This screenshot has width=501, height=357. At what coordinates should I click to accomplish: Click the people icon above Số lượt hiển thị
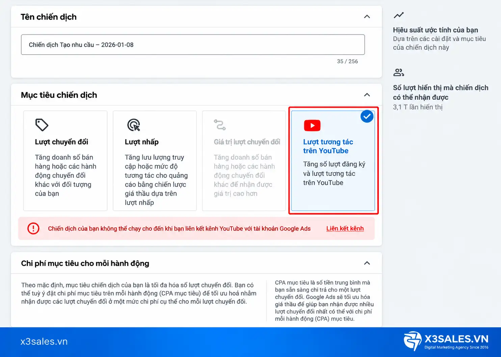(399, 72)
